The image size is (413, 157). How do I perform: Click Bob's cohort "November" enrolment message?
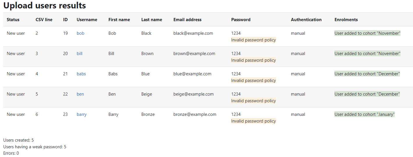click(368, 33)
